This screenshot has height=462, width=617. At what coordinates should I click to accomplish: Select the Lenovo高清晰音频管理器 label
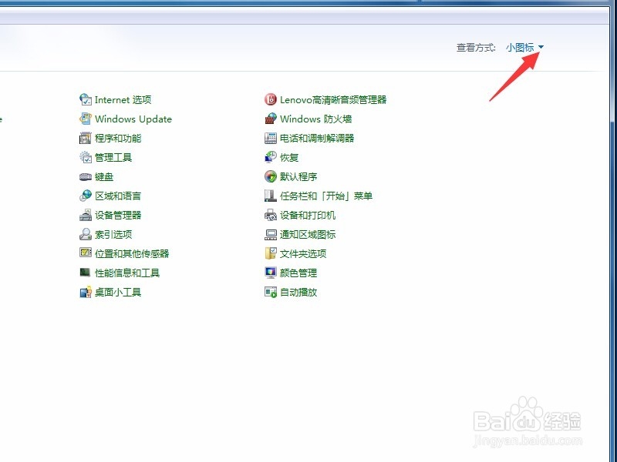coord(333,100)
